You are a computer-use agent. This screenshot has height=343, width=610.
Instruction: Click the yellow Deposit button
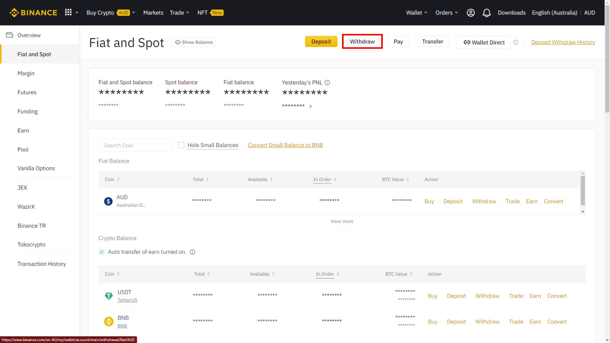coord(321,42)
